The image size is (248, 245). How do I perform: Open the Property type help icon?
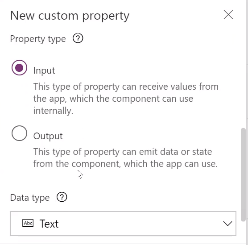click(x=78, y=38)
